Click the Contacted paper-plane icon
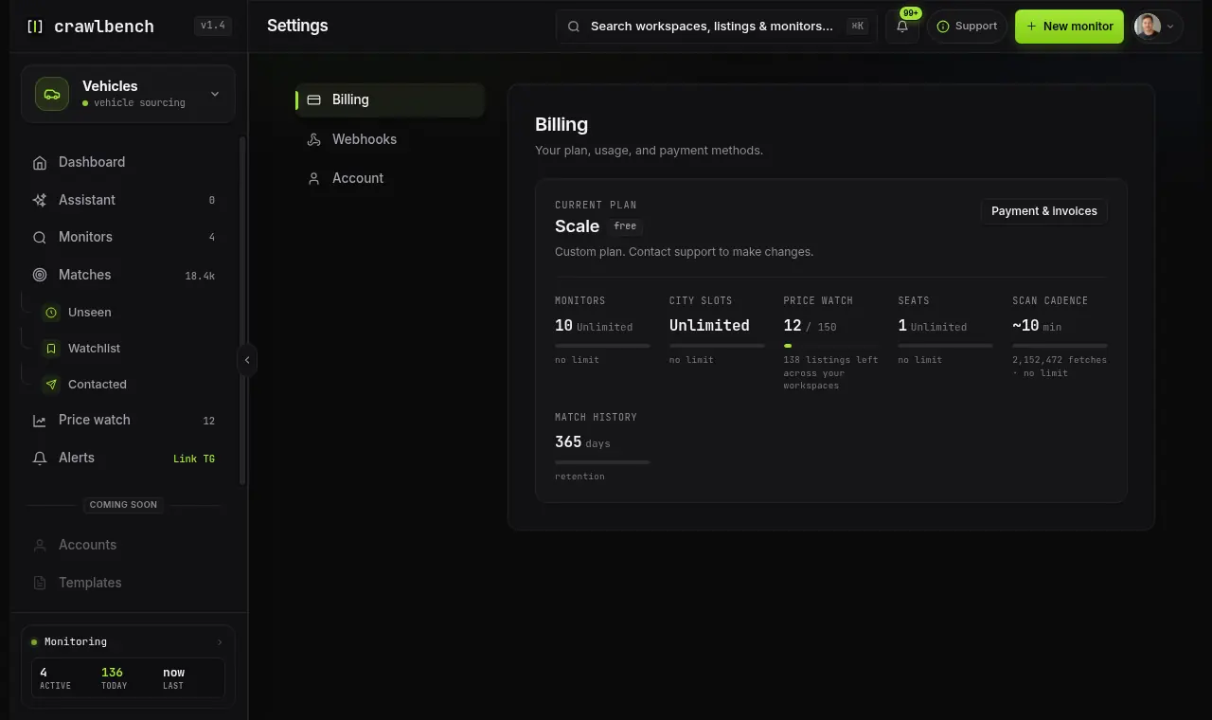1212x720 pixels. click(x=51, y=385)
